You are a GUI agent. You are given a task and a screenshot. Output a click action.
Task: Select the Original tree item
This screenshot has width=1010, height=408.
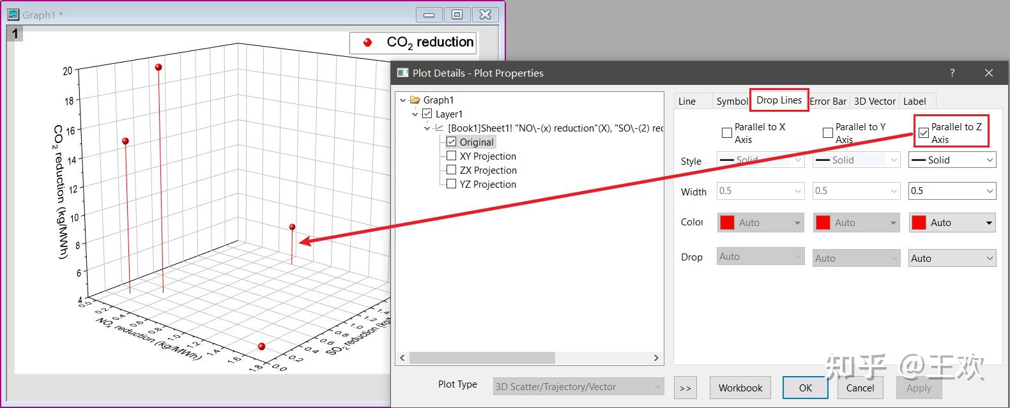coord(477,142)
